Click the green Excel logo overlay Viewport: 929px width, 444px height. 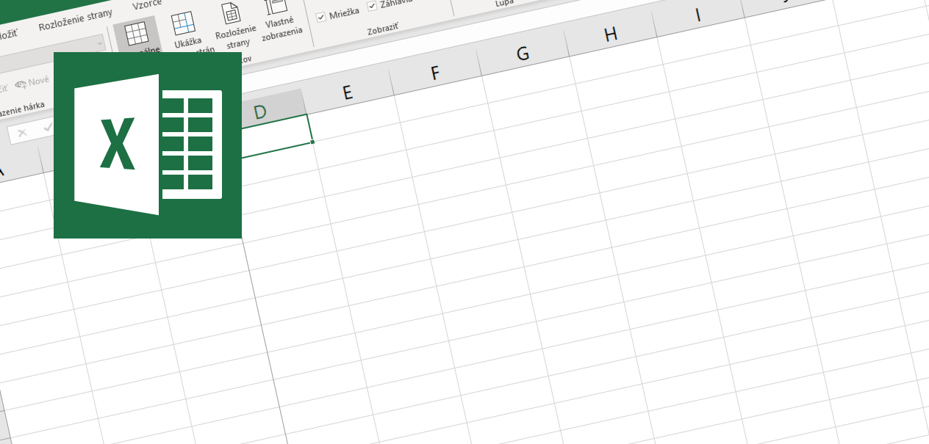[x=147, y=147]
